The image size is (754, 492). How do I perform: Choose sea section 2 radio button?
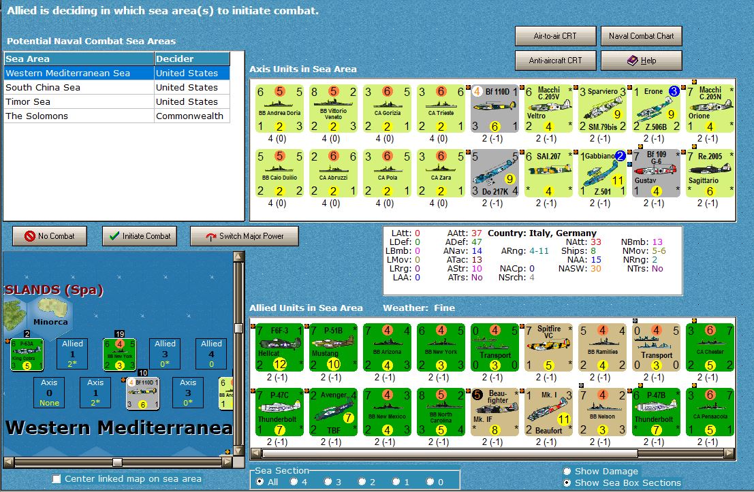[362, 481]
